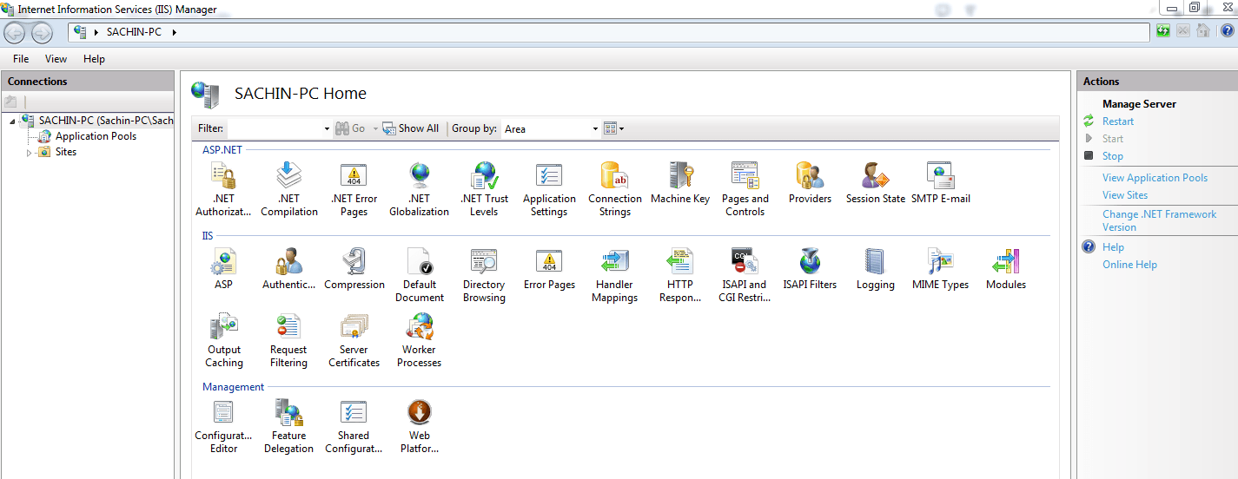Open the Help menu
The height and width of the screenshot is (479, 1238).
point(94,59)
